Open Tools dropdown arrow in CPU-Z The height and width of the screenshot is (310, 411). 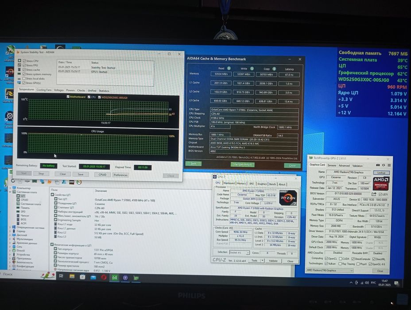pyautogui.click(x=262, y=260)
